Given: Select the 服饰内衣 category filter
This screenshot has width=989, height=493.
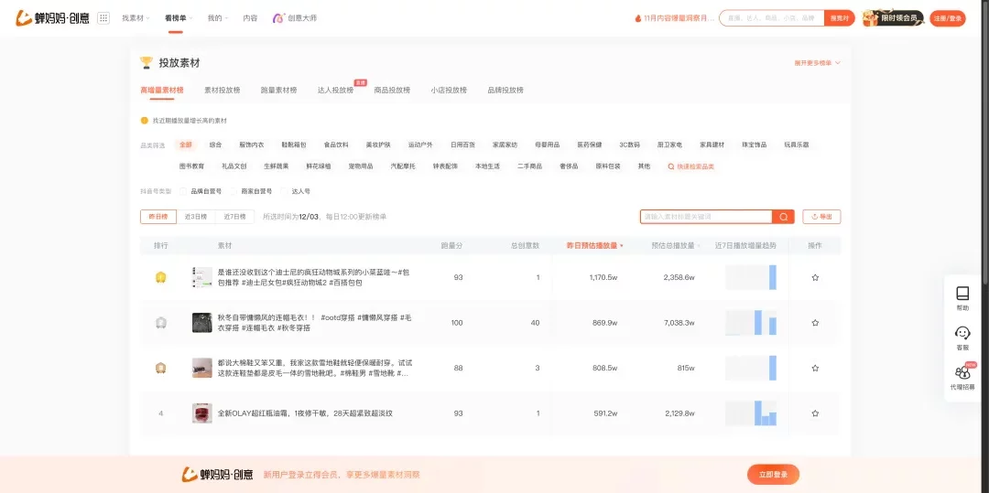Looking at the screenshot, I should click(x=252, y=145).
